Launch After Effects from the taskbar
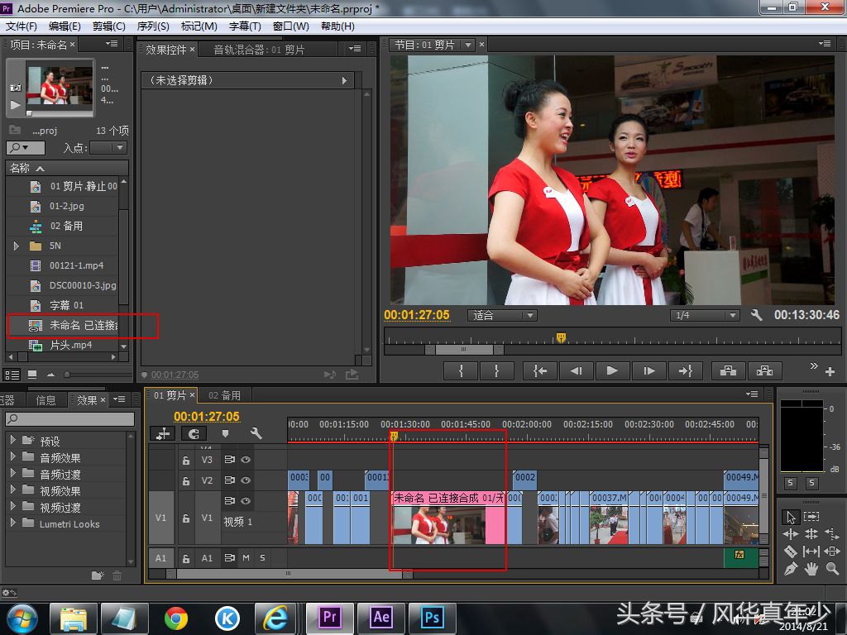The image size is (847, 635). (381, 618)
